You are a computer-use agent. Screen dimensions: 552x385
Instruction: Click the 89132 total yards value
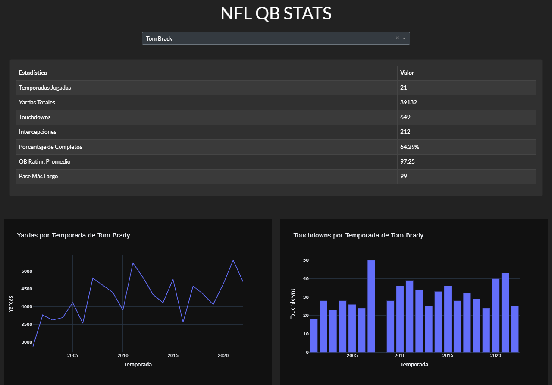coord(408,102)
